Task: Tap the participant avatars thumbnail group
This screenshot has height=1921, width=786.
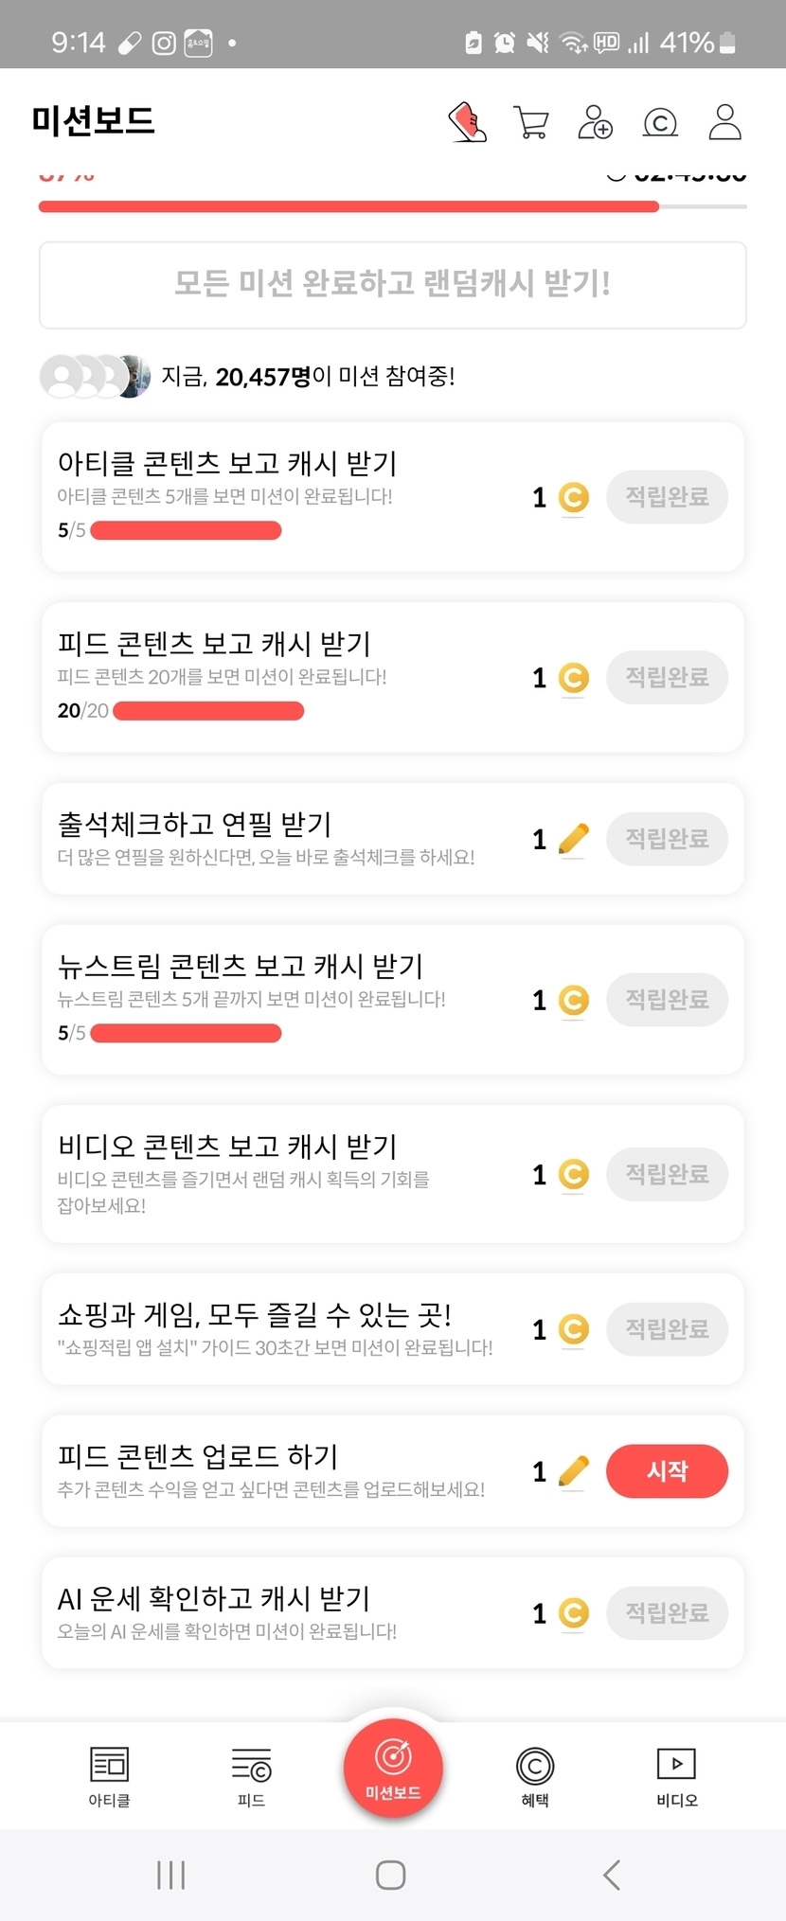Action: 95,376
